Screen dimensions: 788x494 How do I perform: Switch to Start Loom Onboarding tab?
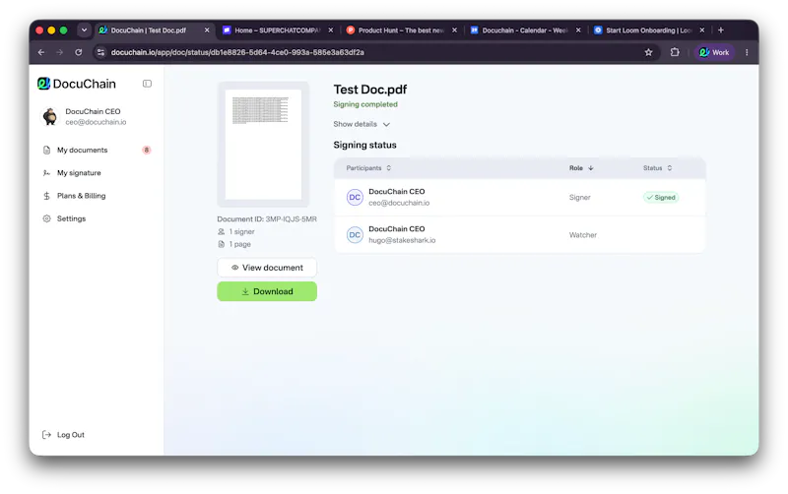(648, 31)
